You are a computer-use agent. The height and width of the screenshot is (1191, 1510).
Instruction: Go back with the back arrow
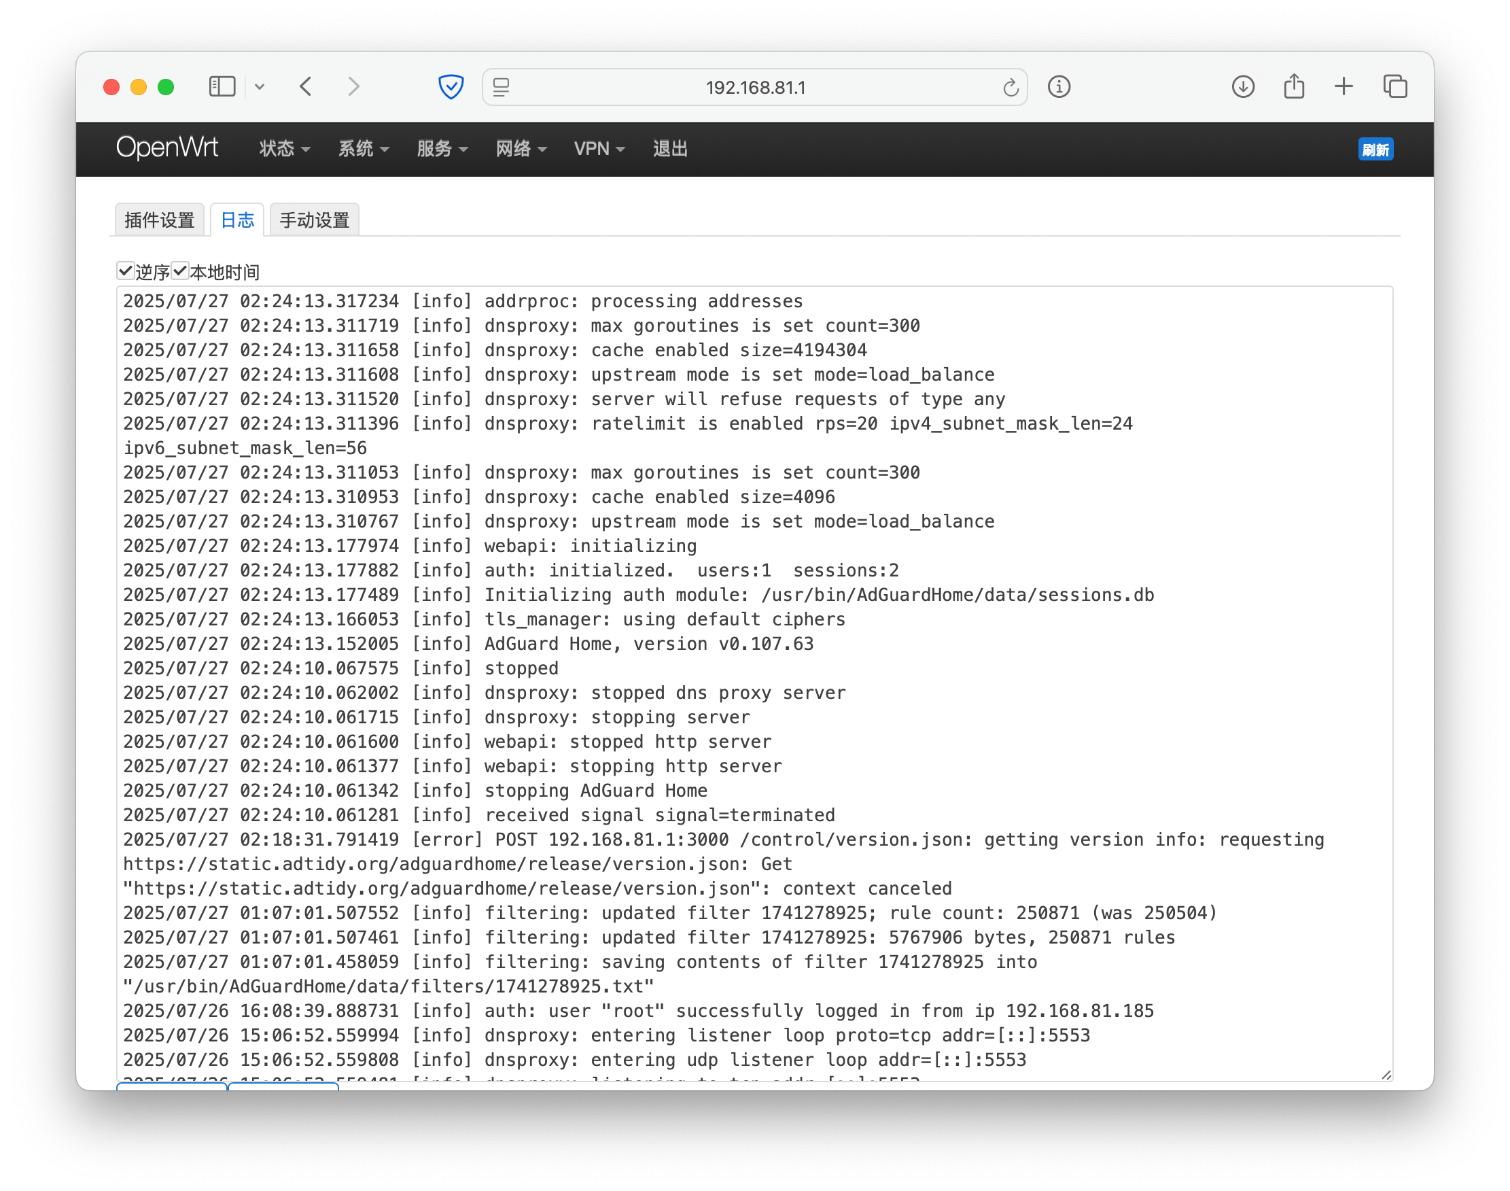pos(306,86)
